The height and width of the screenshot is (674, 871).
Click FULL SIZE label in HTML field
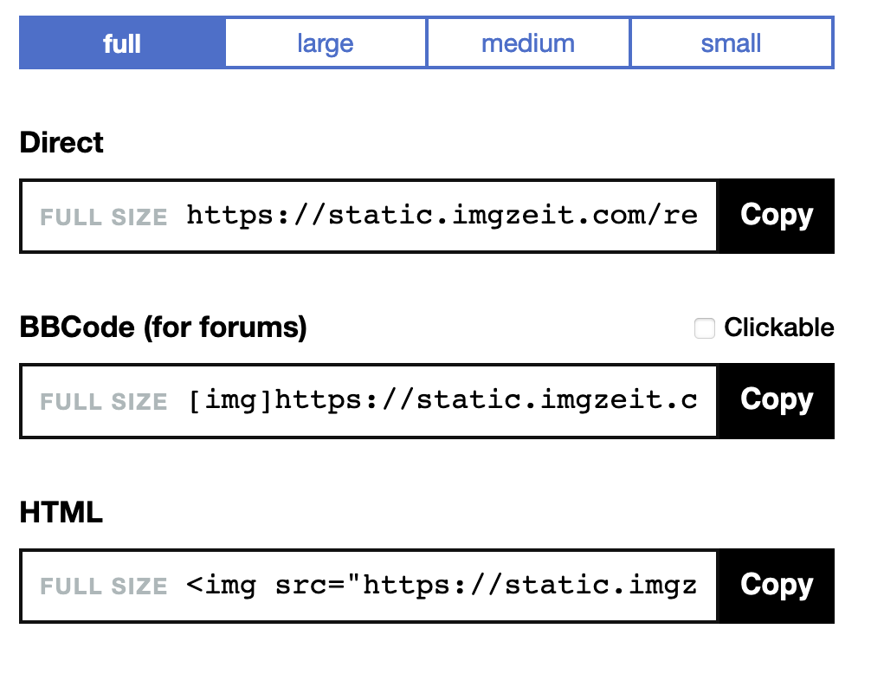point(103,587)
